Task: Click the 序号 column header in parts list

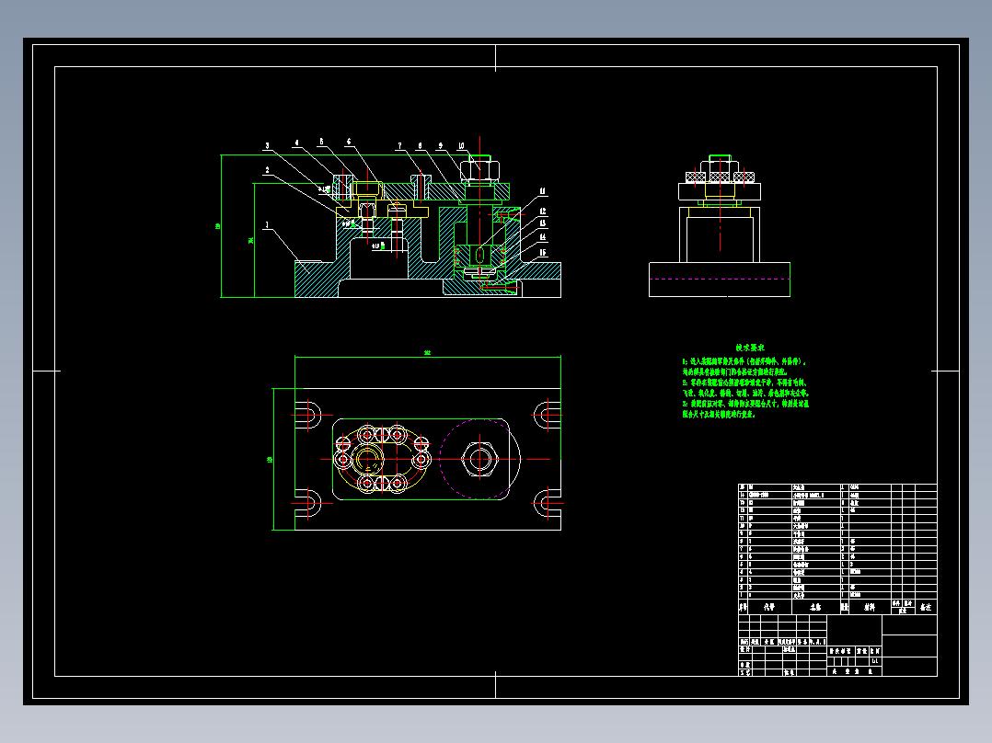Action: point(743,607)
